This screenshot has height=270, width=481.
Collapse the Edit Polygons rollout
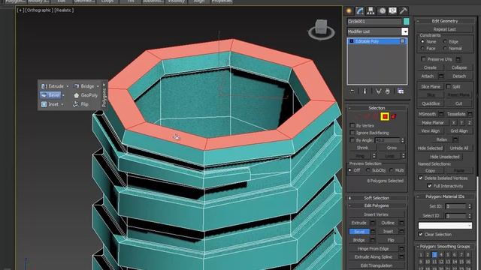pos(377,205)
